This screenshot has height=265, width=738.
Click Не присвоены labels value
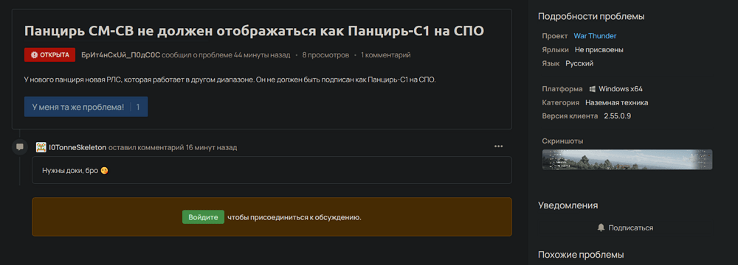[599, 49]
